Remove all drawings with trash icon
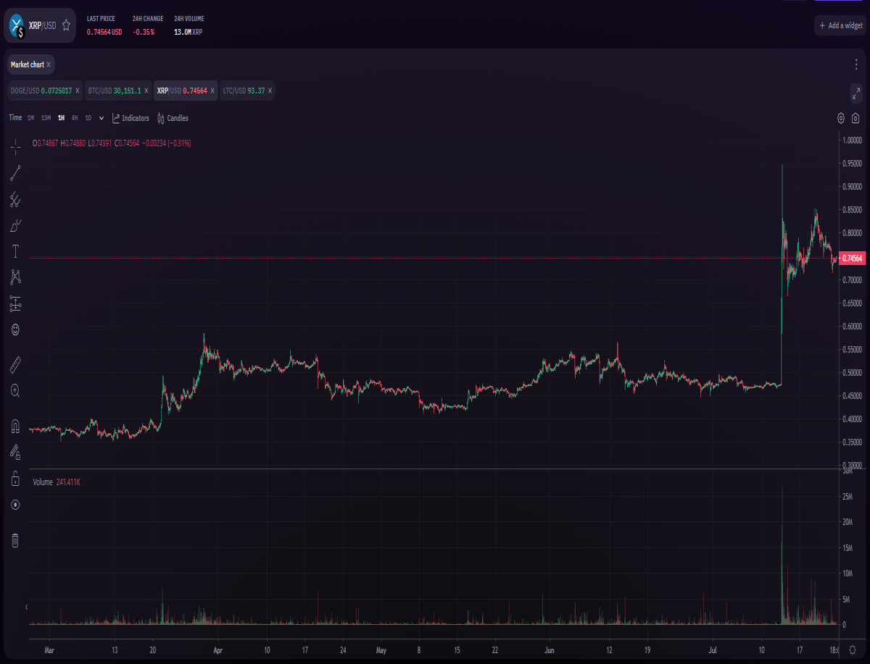This screenshot has width=870, height=664. point(15,540)
